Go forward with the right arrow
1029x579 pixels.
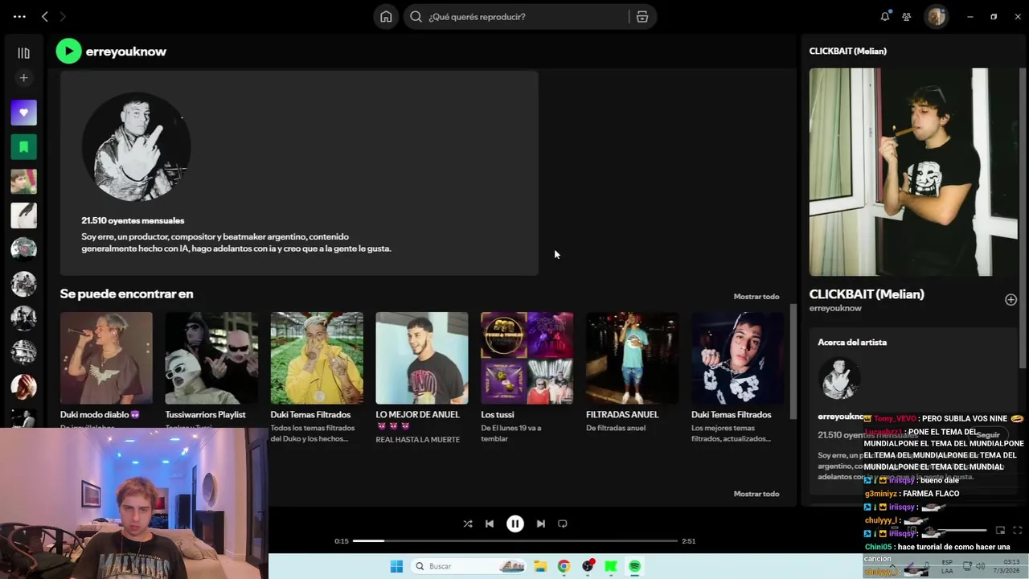64,16
